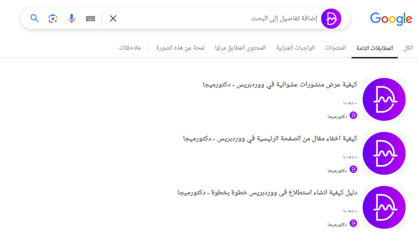
Task: Click thumbnail of hide article result
Action: pos(384,153)
